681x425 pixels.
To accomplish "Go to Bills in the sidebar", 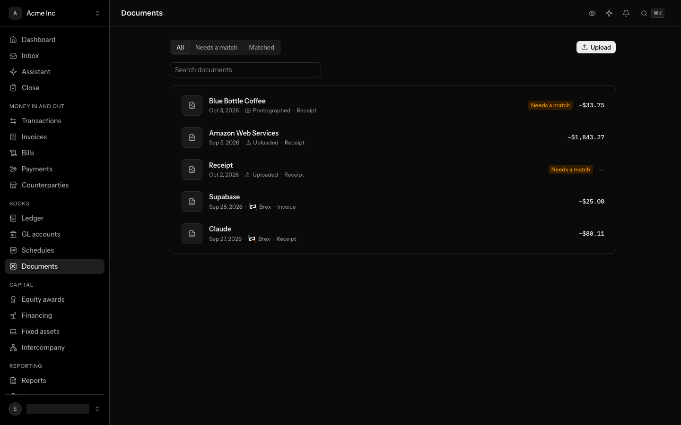I will click(55, 153).
